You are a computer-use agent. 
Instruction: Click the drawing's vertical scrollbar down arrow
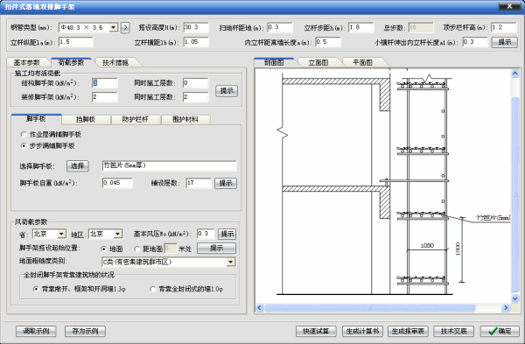515,298
